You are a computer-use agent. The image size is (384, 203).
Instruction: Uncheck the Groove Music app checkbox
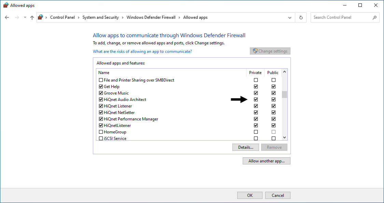[101, 93]
